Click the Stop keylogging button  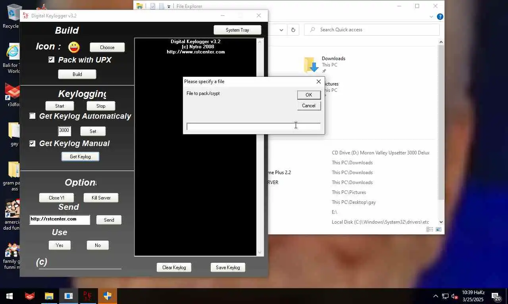(x=101, y=106)
